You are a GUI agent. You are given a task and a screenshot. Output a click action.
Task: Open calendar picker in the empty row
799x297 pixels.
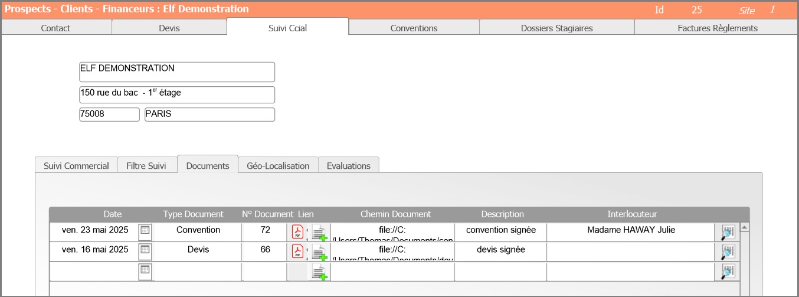(x=145, y=271)
